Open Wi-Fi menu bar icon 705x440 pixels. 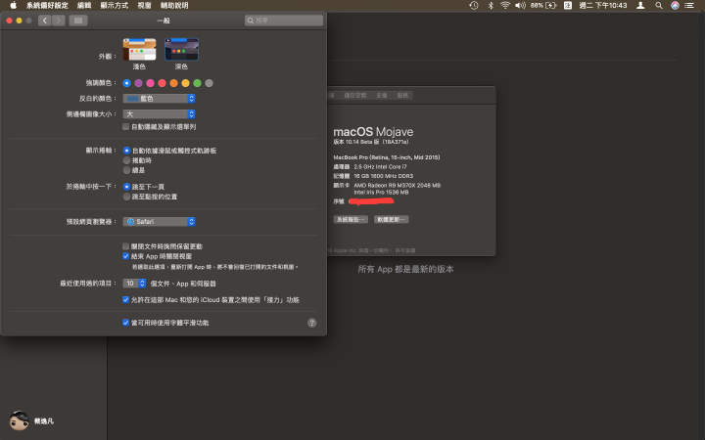pos(505,6)
